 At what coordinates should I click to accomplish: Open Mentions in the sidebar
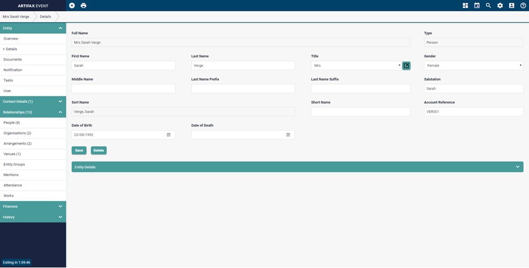coord(33,175)
